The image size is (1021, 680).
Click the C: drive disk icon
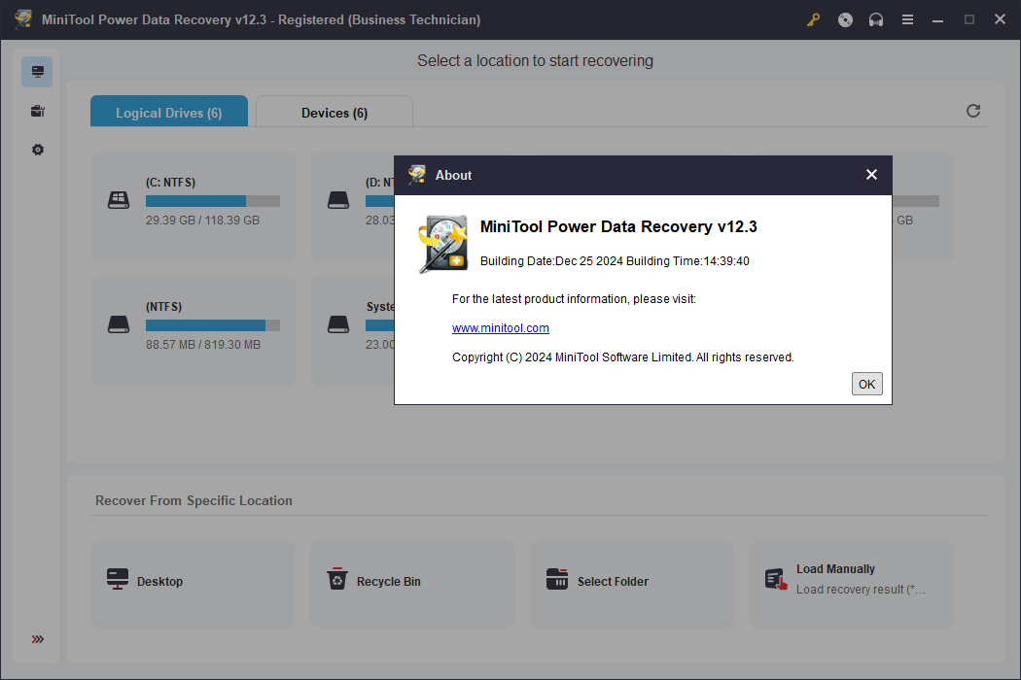pos(119,200)
